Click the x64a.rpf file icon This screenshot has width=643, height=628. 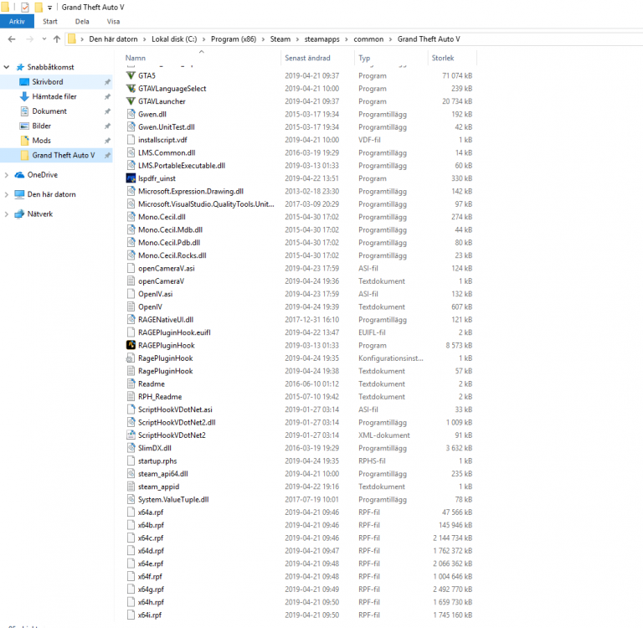131,512
